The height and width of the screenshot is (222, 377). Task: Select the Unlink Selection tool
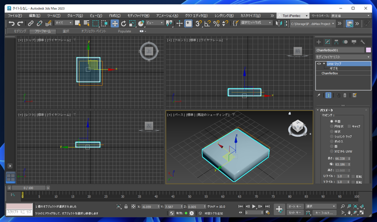point(40,23)
